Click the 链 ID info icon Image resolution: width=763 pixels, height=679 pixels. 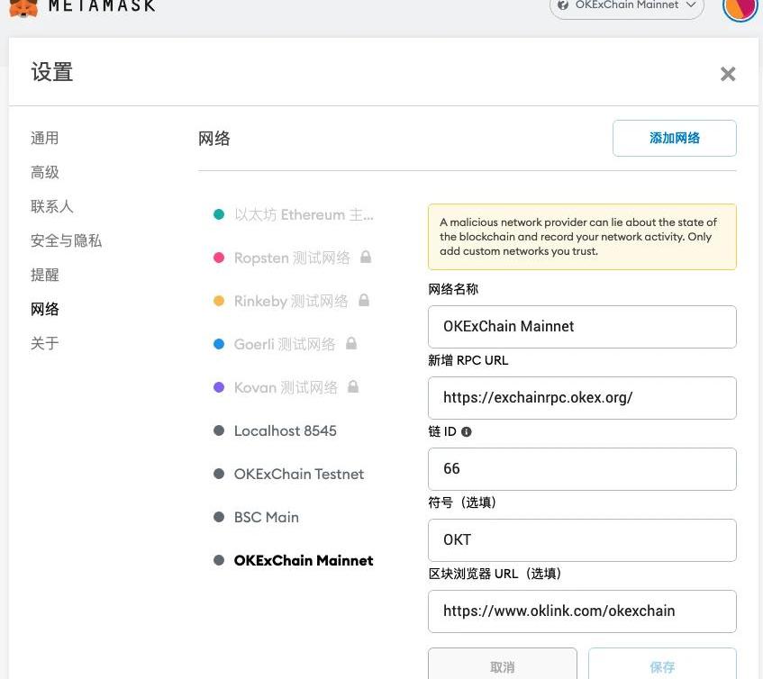tap(466, 431)
